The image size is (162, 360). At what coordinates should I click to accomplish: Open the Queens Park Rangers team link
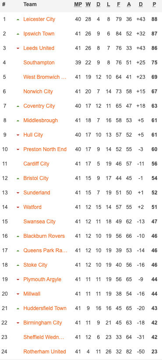click(x=46, y=251)
